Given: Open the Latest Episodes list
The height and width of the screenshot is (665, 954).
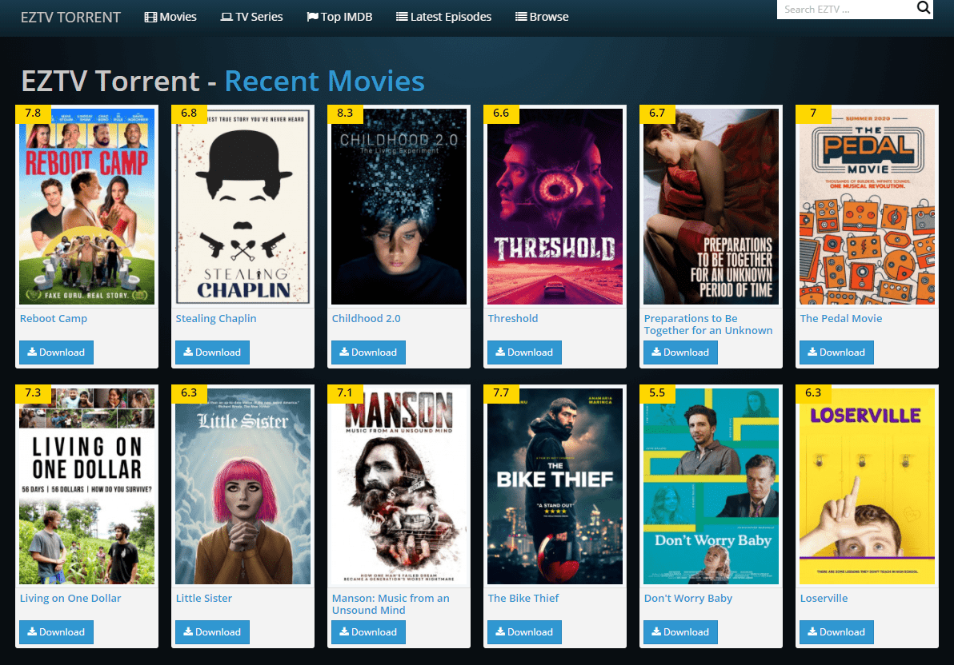Looking at the screenshot, I should [443, 17].
